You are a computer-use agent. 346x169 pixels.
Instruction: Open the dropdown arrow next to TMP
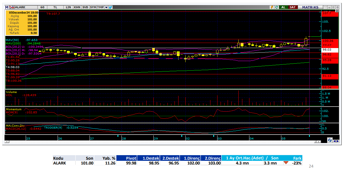(106, 7)
